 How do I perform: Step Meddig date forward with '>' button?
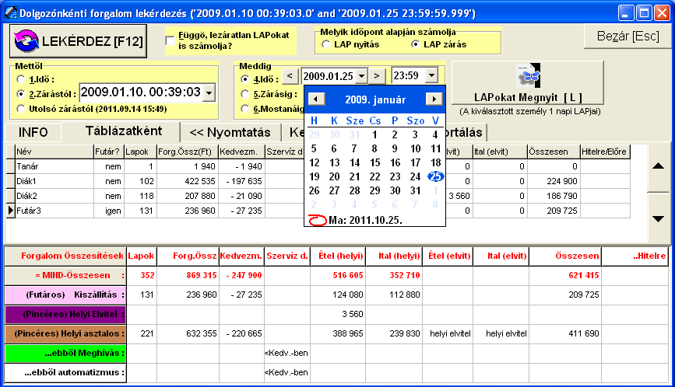pos(377,76)
